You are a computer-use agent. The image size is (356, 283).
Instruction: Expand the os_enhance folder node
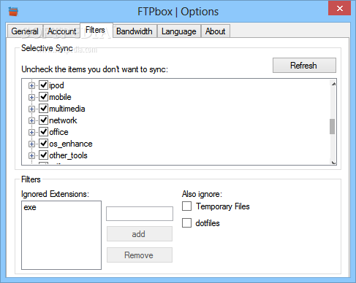pos(31,144)
